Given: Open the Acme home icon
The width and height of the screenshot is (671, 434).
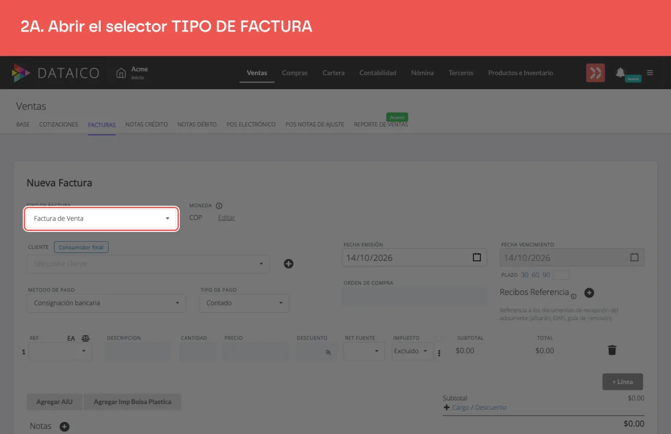Looking at the screenshot, I should coord(121,72).
